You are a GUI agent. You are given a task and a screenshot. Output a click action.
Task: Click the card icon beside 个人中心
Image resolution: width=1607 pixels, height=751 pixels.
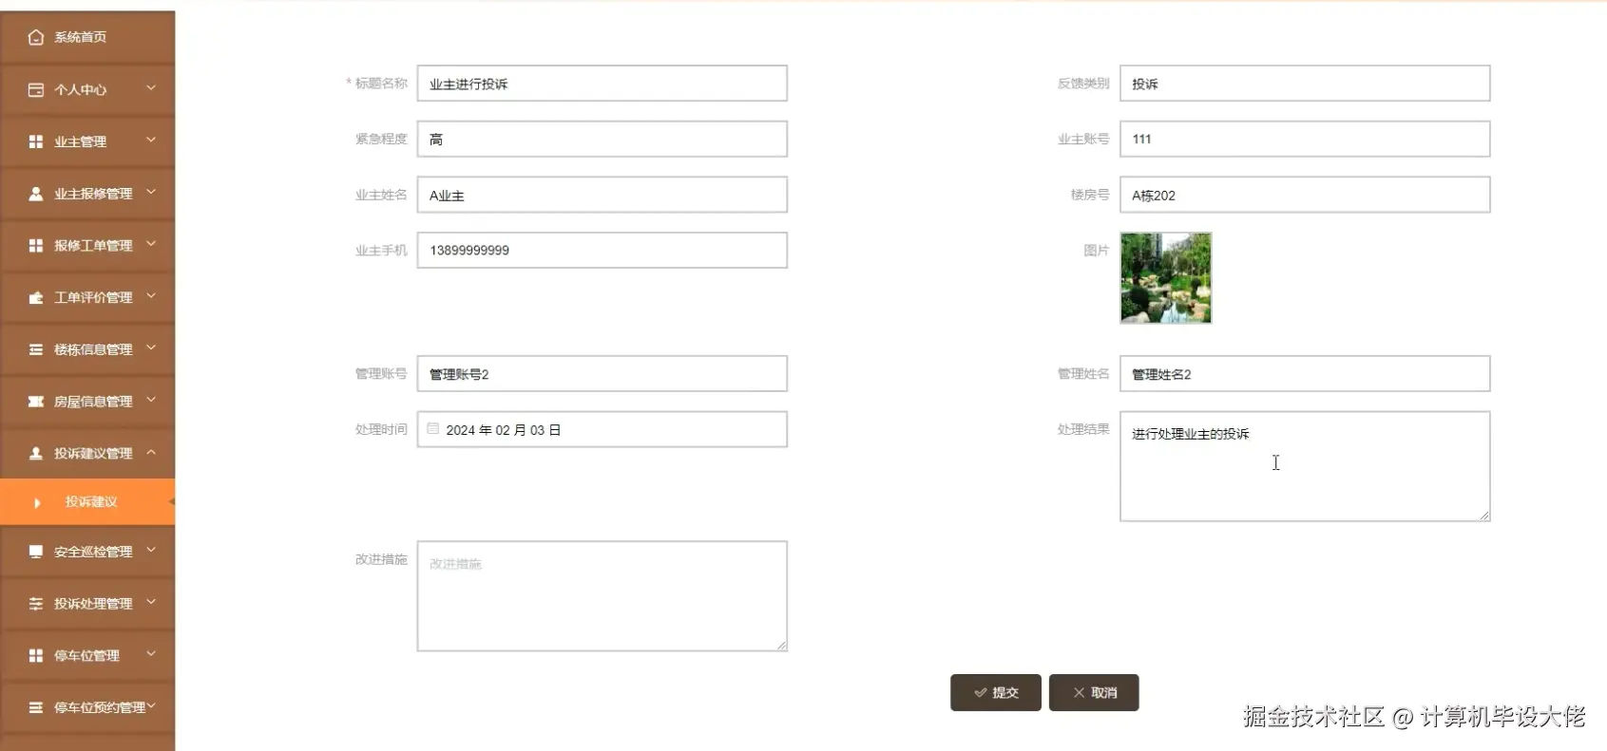(x=36, y=89)
